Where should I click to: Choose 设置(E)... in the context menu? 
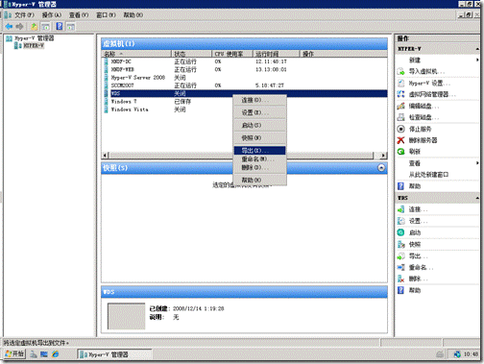coord(259,112)
